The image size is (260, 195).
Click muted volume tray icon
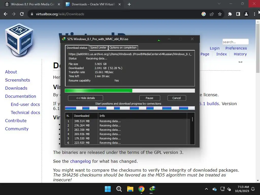[x=229, y=189]
